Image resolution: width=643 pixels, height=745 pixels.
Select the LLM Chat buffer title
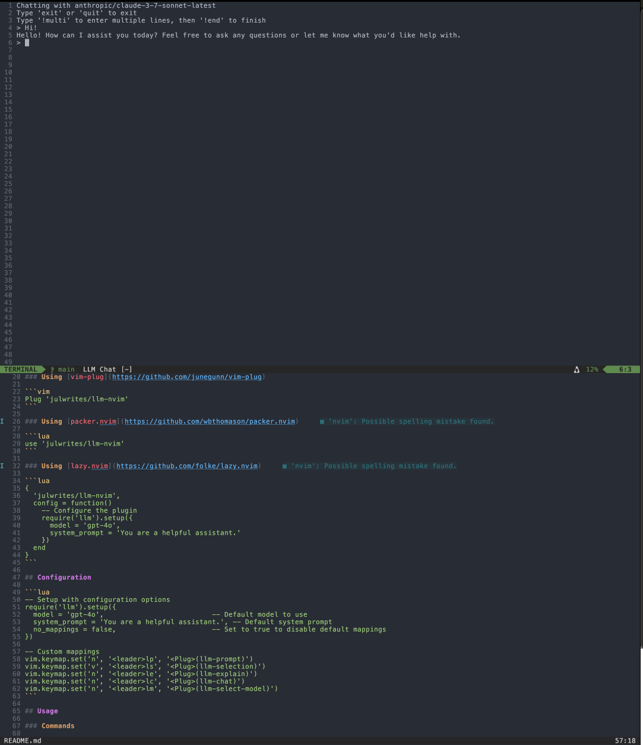tap(100, 369)
